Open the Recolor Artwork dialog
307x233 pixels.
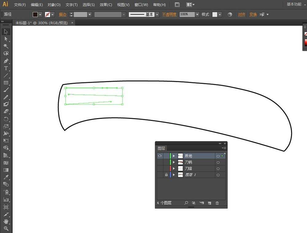click(x=230, y=14)
